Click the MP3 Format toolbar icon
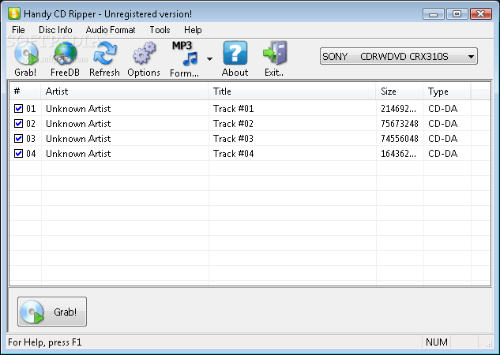Screen dimensions: 500x355 pos(185,54)
